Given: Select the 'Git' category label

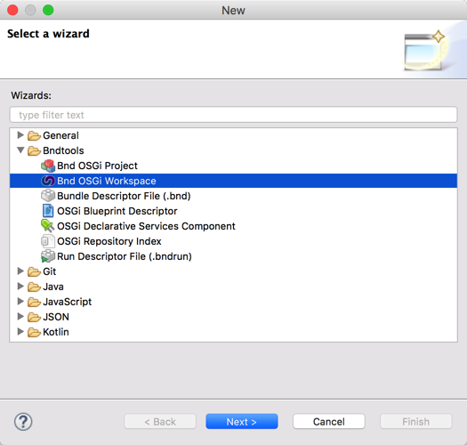Looking at the screenshot, I should pyautogui.click(x=50, y=271).
